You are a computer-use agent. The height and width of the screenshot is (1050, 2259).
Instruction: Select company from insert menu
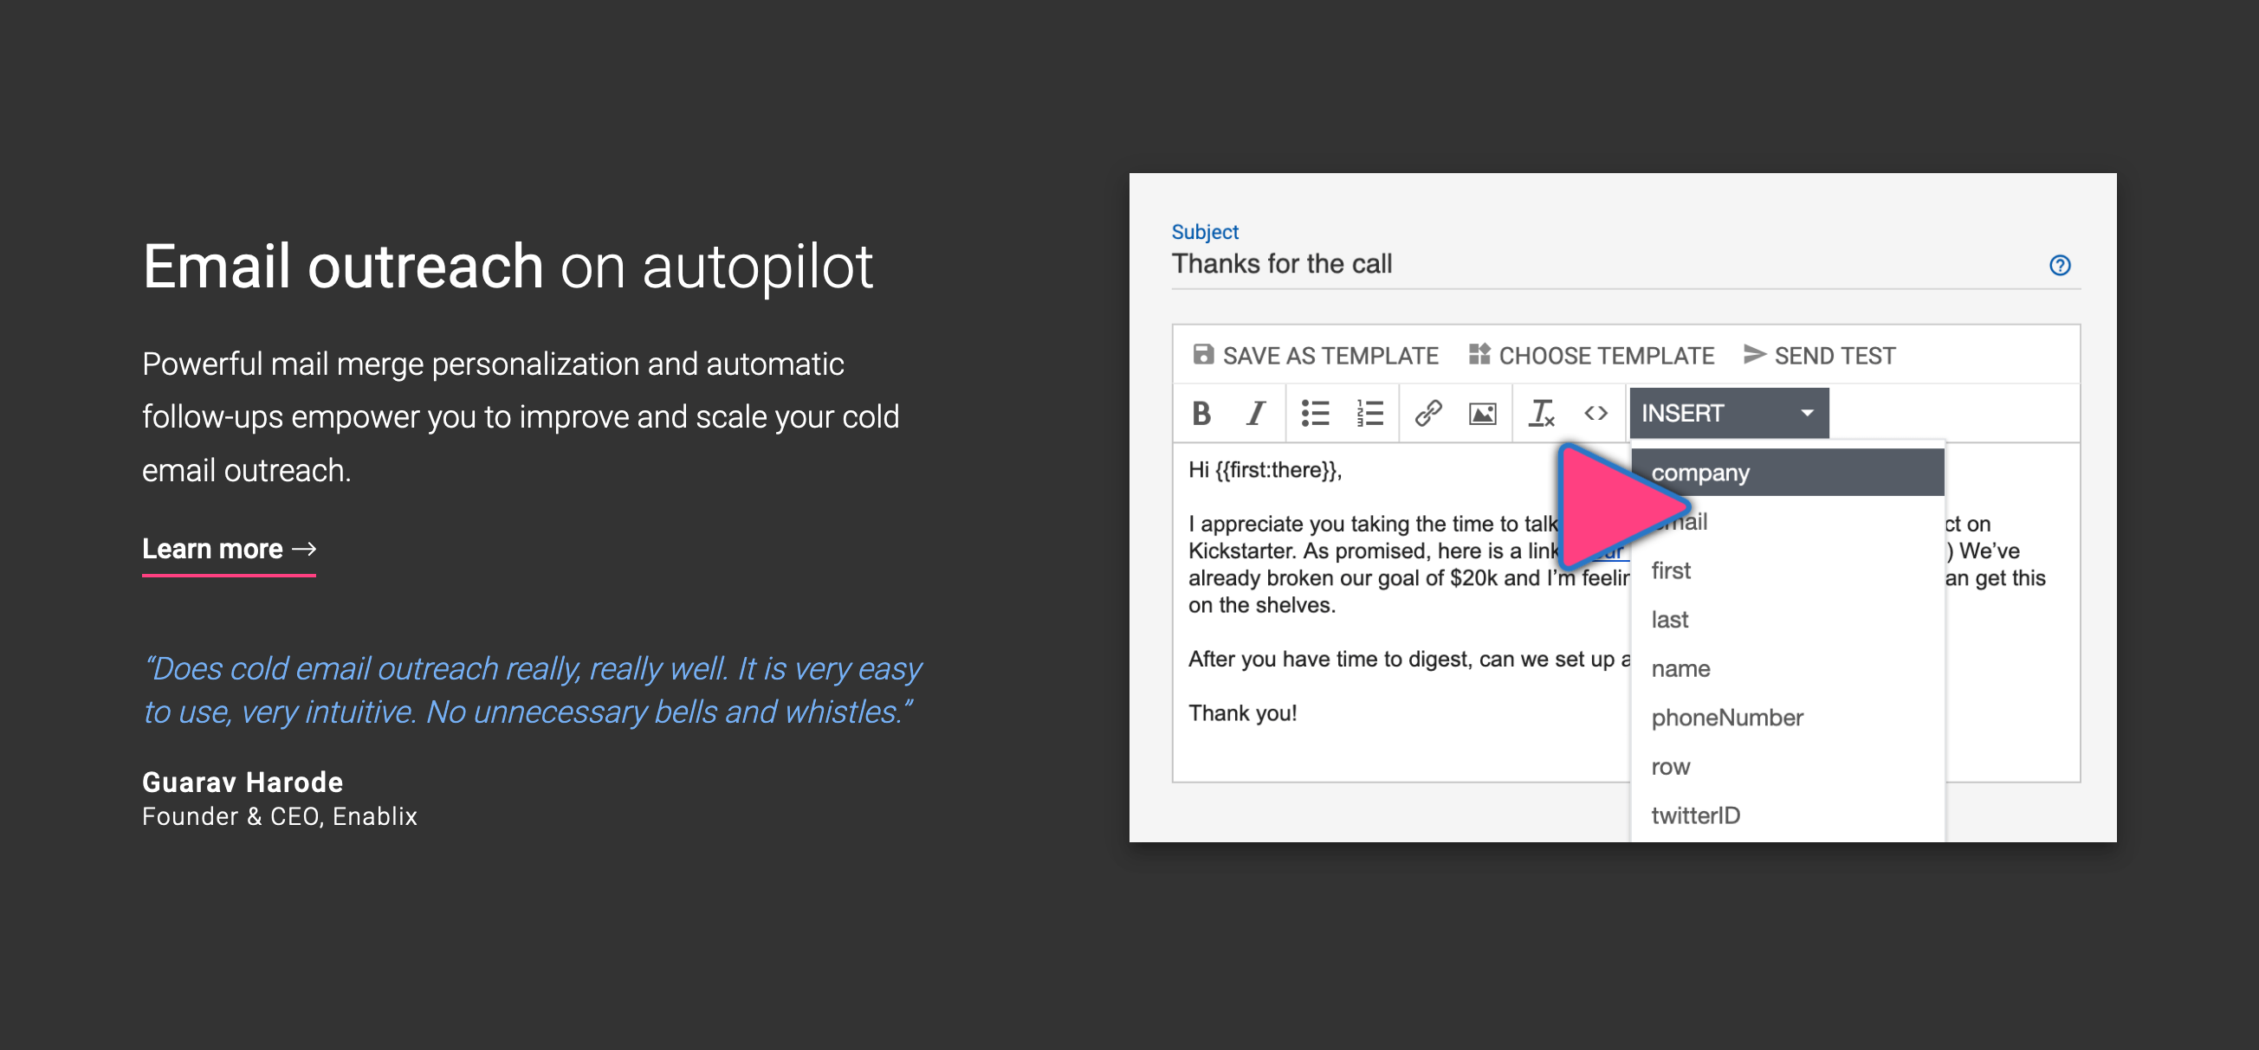coord(1787,473)
